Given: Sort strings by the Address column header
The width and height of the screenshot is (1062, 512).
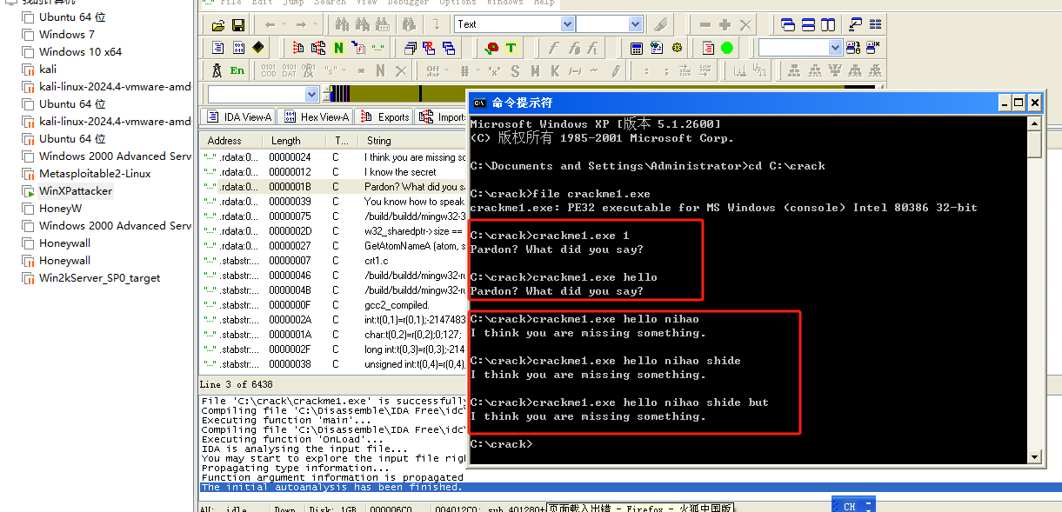Looking at the screenshot, I should click(230, 140).
